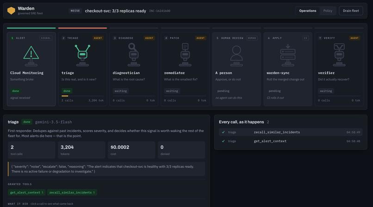Click the AGENT badge on Triage card
This screenshot has width=373, height=207.
[98, 38]
